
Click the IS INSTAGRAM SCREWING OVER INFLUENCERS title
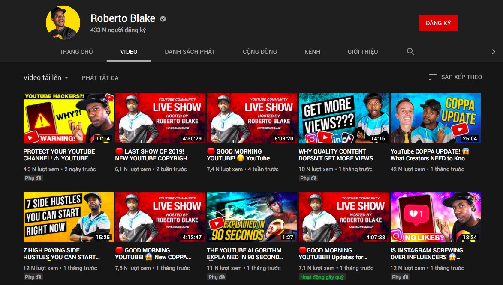[x=427, y=254]
